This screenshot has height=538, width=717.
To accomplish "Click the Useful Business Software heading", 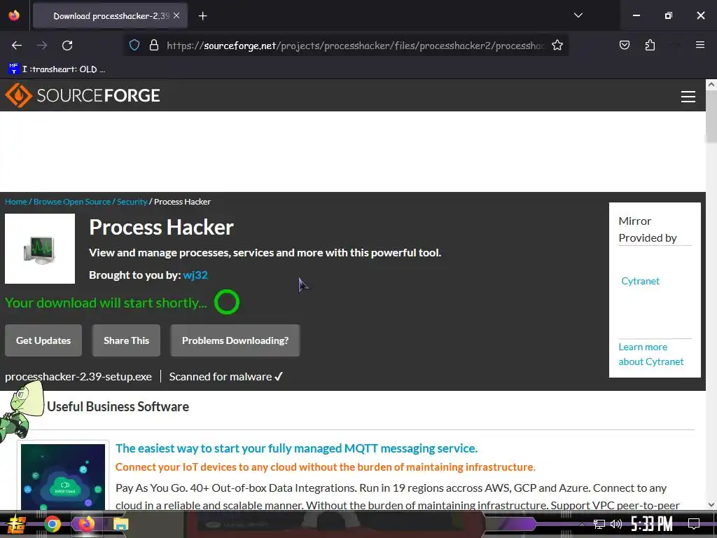I will tap(118, 407).
